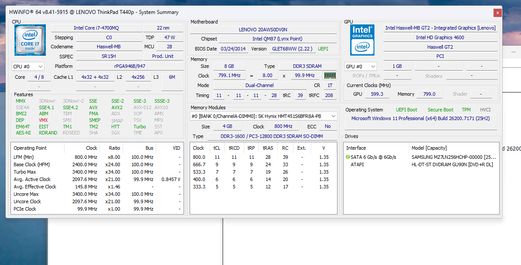Click the Operating Point column header
This screenshot has width=521, height=265.
point(37,148)
